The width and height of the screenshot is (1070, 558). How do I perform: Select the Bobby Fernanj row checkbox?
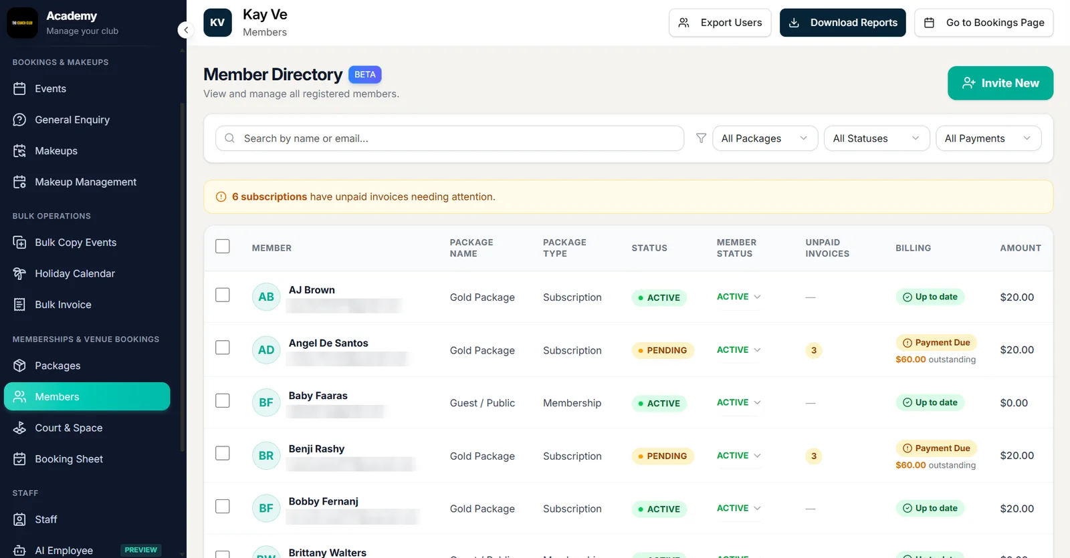point(223,507)
